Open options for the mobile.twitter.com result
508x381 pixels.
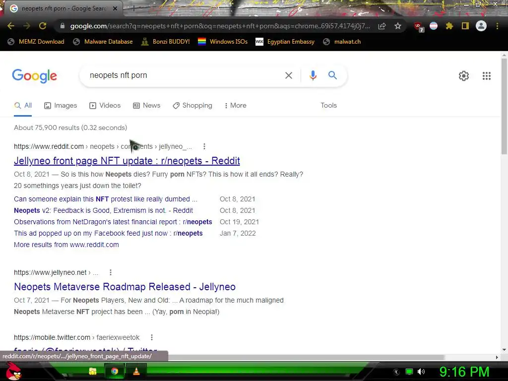coord(152,337)
